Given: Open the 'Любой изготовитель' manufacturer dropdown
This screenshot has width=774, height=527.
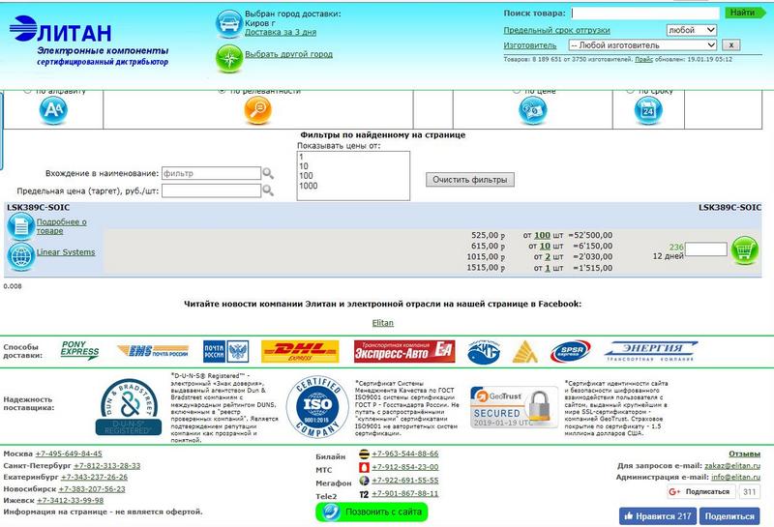Looking at the screenshot, I should click(x=641, y=45).
